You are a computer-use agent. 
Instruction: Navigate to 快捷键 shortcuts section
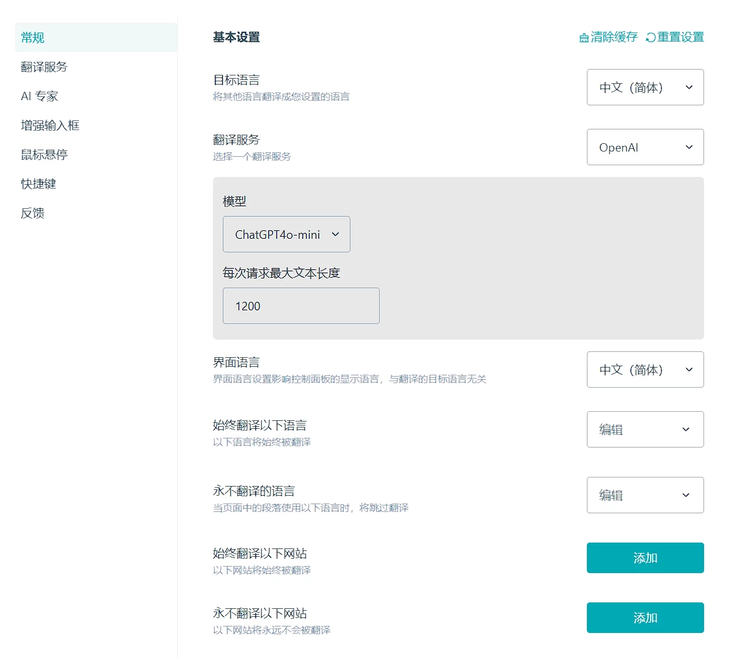coord(38,184)
